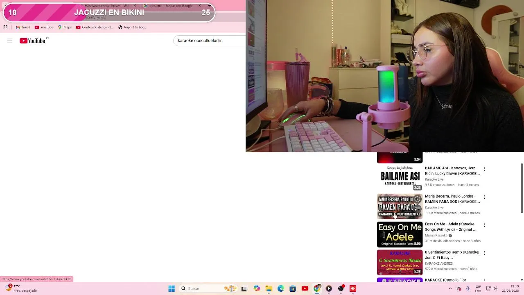This screenshot has width=524, height=295.
Task: Open the Maps bookmark
Action: pyautogui.click(x=65, y=27)
